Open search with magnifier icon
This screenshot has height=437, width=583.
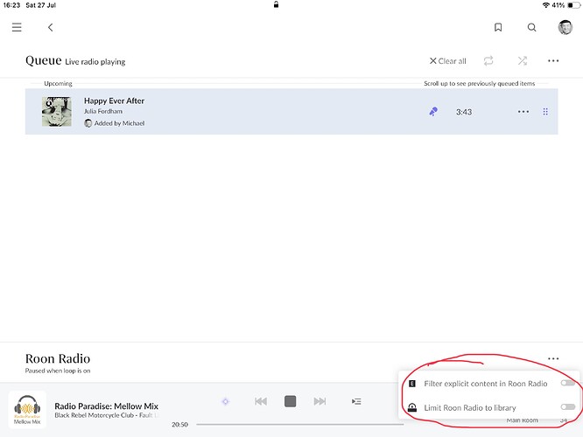click(x=531, y=27)
